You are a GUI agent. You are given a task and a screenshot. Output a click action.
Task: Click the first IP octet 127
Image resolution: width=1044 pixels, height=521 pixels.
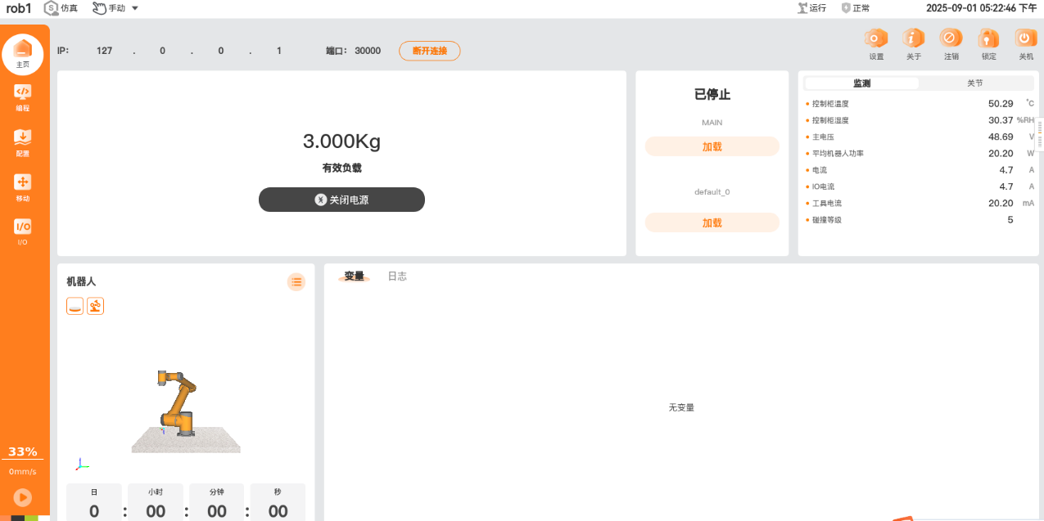pos(104,51)
